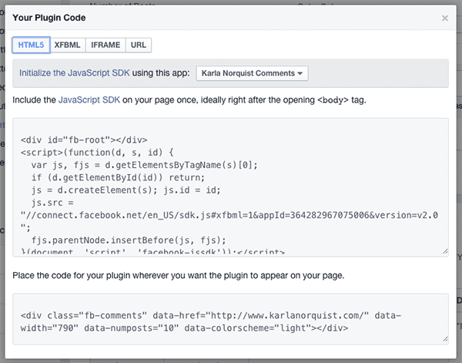Close the Your Plugin Code dialog

click(444, 18)
